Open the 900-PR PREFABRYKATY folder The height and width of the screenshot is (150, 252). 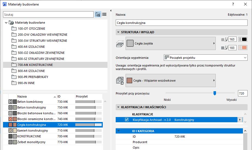coord(33,77)
